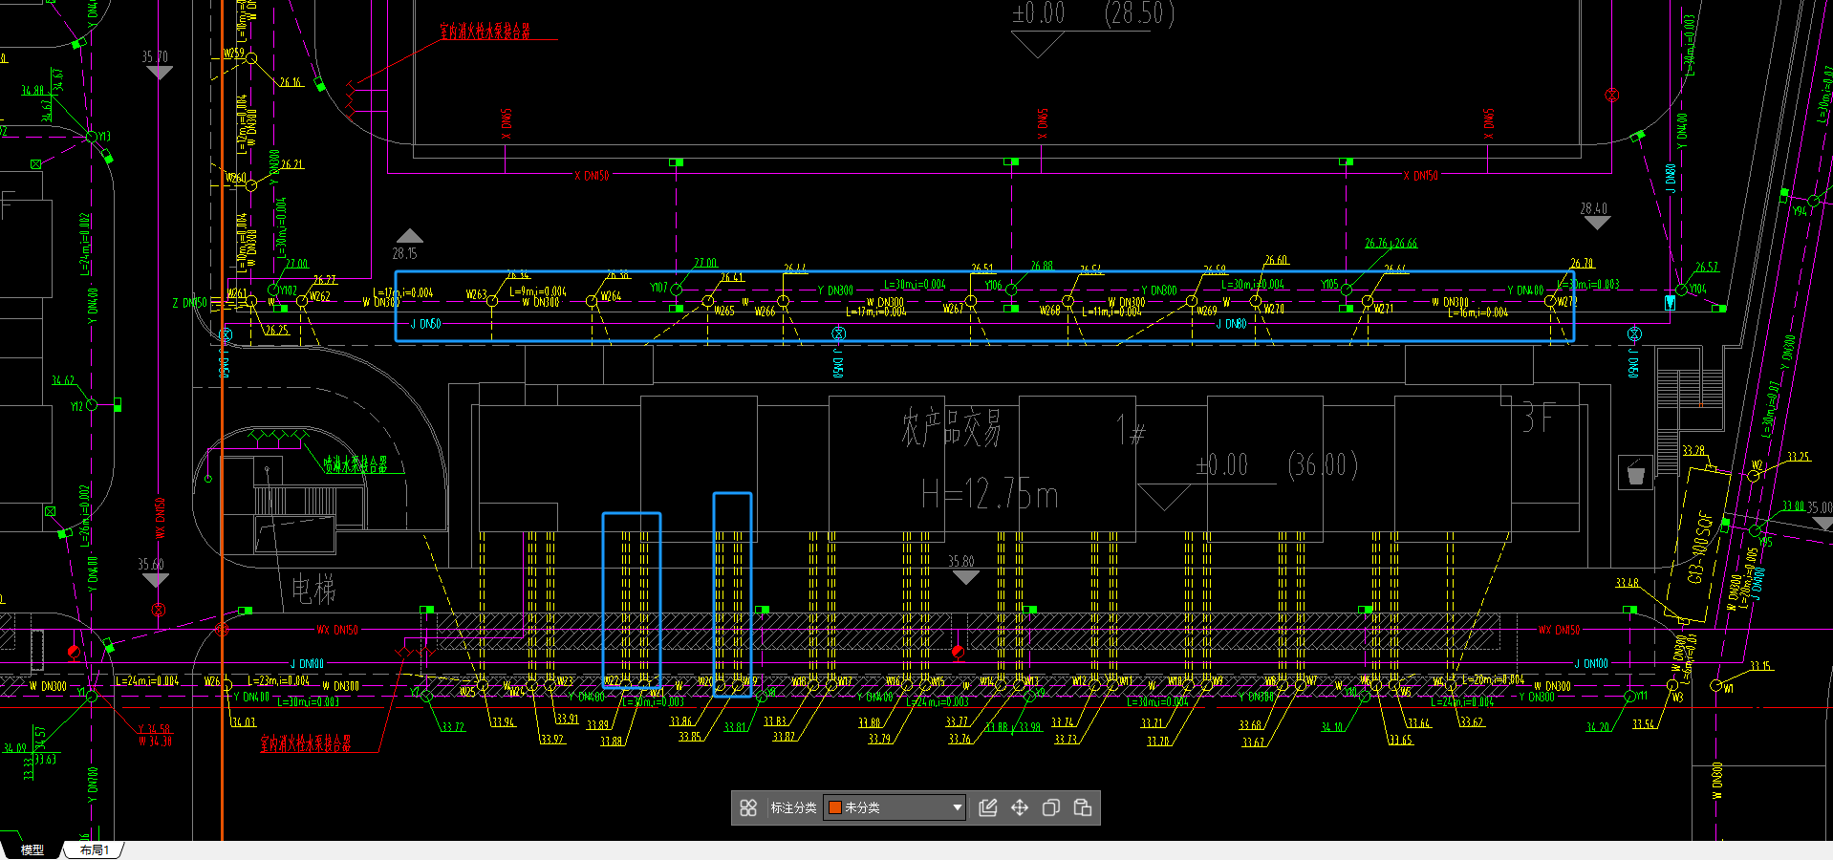Select the W263 manhole label
The width and height of the screenshot is (1833, 860).
[x=476, y=294]
